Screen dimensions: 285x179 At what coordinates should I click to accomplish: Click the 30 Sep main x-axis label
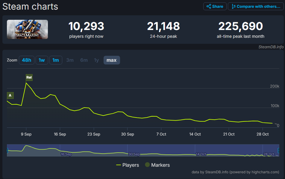point(128,134)
